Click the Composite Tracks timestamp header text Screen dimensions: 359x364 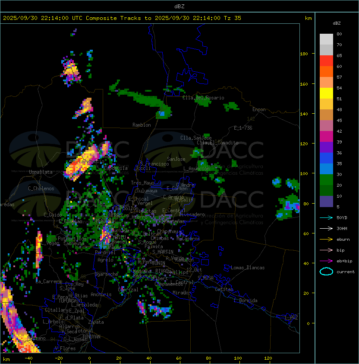[122, 18]
